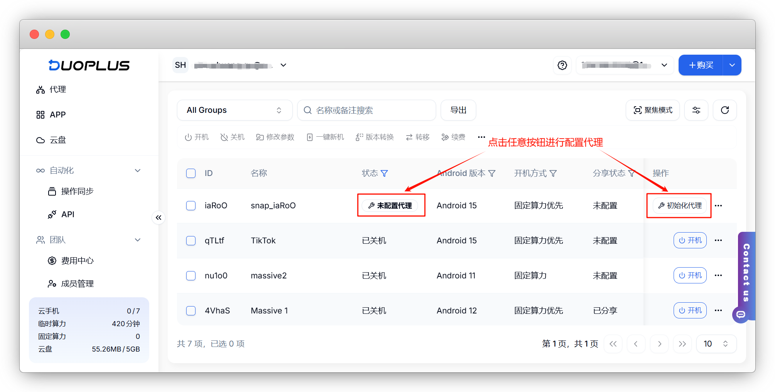
Task: Click the status column filter icon
Action: pyautogui.click(x=384, y=174)
